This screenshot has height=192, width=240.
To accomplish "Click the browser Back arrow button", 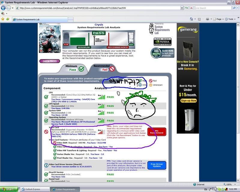I will [3, 8].
